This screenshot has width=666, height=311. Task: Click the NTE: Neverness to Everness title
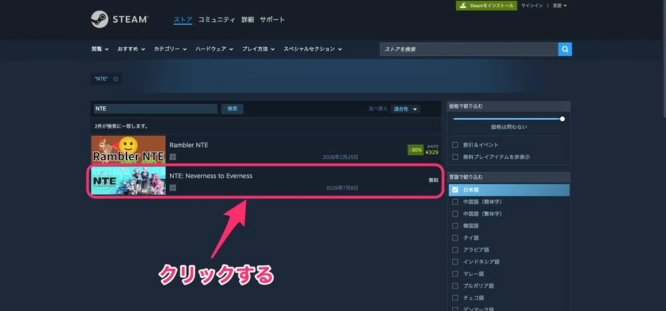[x=210, y=176]
